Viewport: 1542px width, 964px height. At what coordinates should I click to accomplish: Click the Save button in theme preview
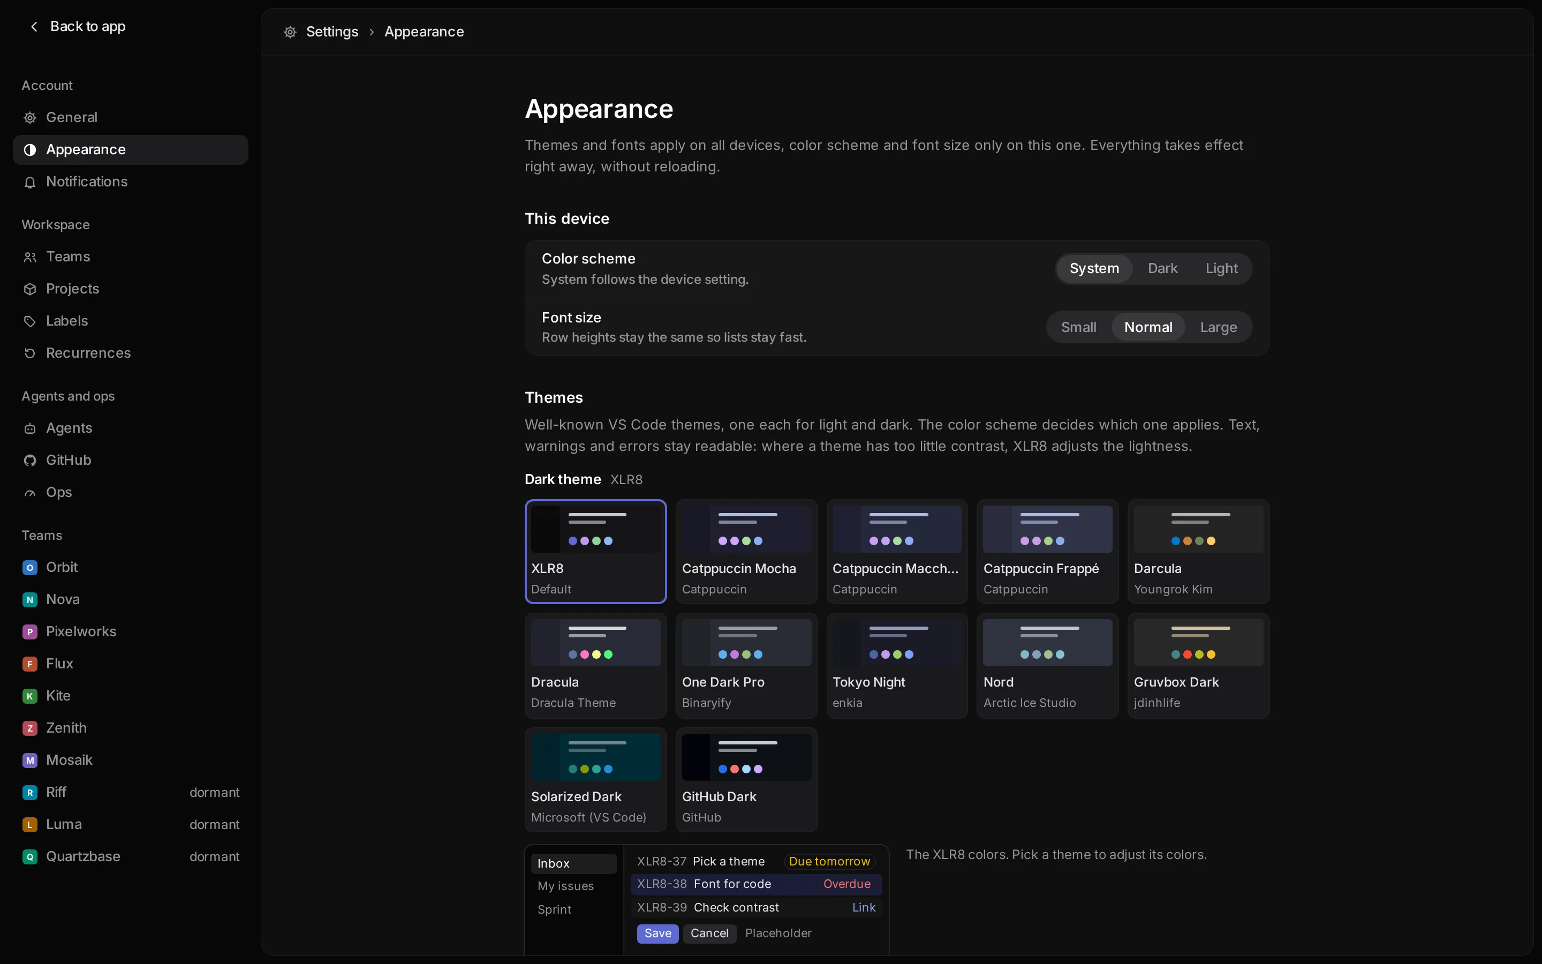tap(657, 933)
